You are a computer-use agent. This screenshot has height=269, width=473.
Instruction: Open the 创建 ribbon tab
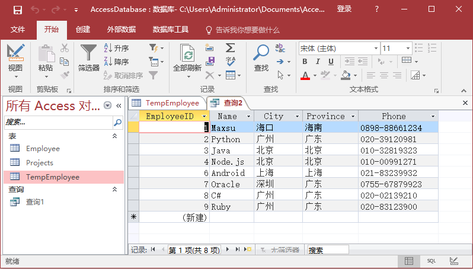click(x=83, y=30)
